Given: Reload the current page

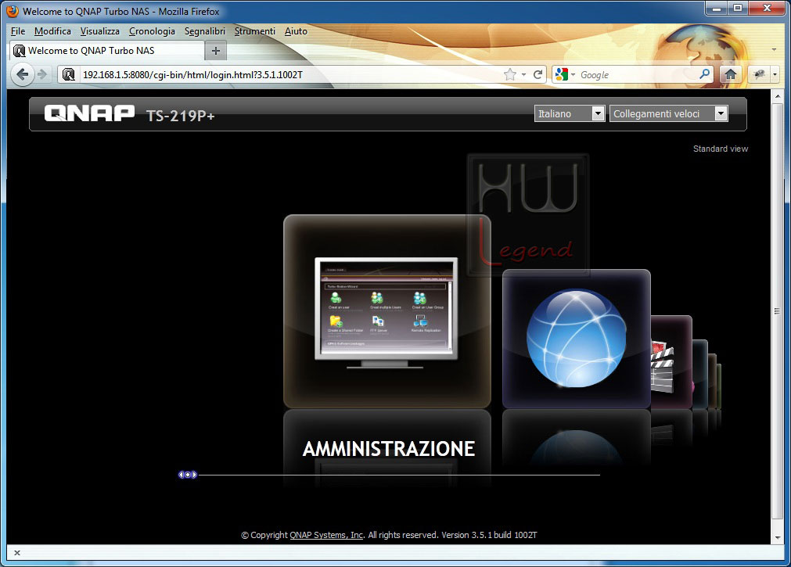Looking at the screenshot, I should click(538, 74).
